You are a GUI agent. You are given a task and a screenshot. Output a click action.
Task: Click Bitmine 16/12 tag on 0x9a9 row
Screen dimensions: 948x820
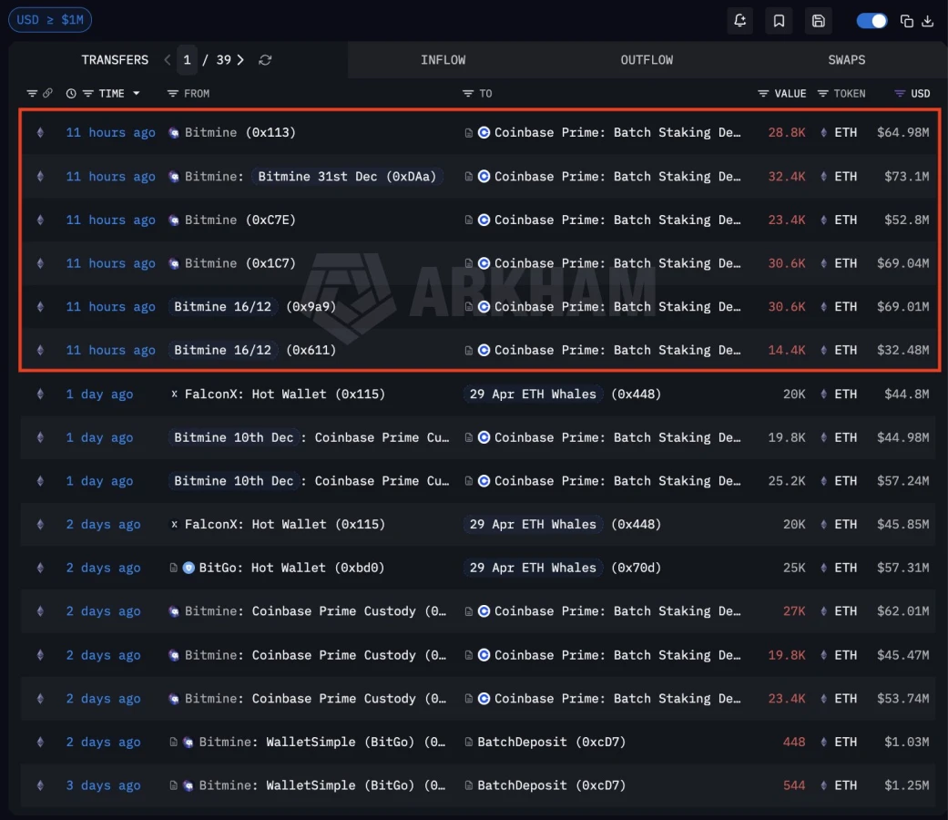[x=222, y=307]
